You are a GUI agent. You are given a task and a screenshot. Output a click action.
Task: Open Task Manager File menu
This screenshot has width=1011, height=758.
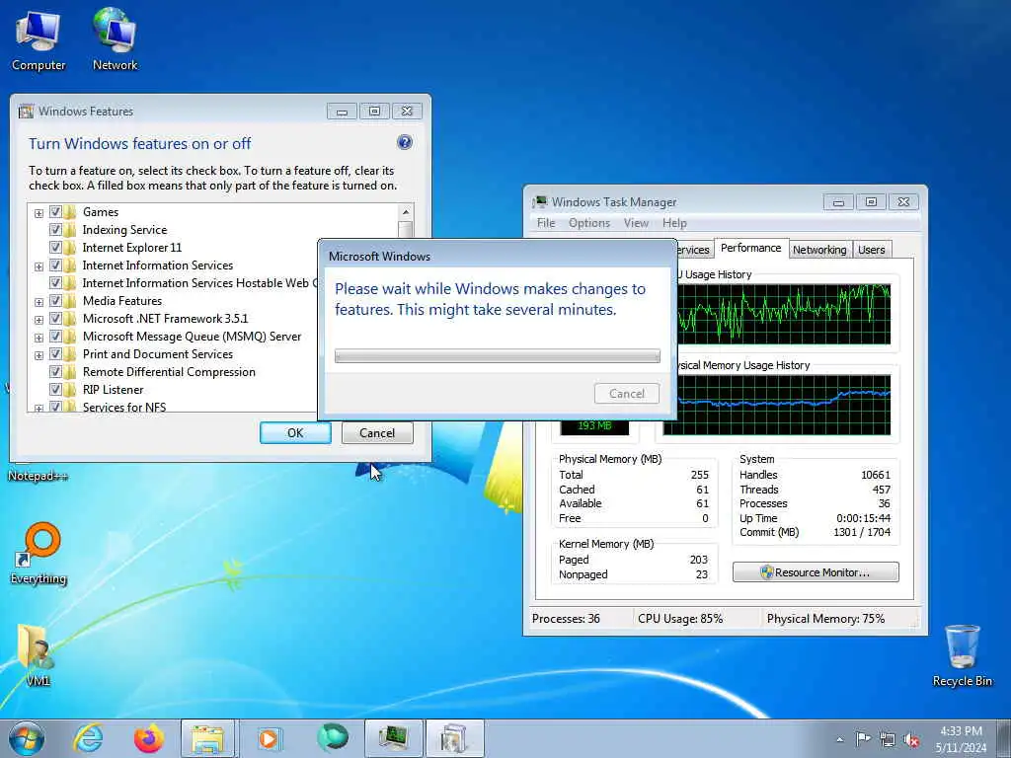[x=545, y=223]
